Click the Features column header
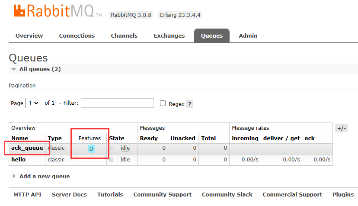The height and width of the screenshot is (206, 358). click(89, 138)
